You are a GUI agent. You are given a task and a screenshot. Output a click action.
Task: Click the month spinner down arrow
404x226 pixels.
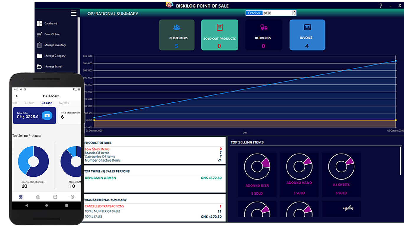pyautogui.click(x=294, y=14)
